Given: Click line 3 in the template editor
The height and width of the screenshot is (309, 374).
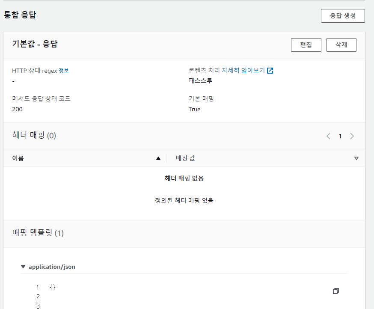Looking at the screenshot, I should [86, 306].
